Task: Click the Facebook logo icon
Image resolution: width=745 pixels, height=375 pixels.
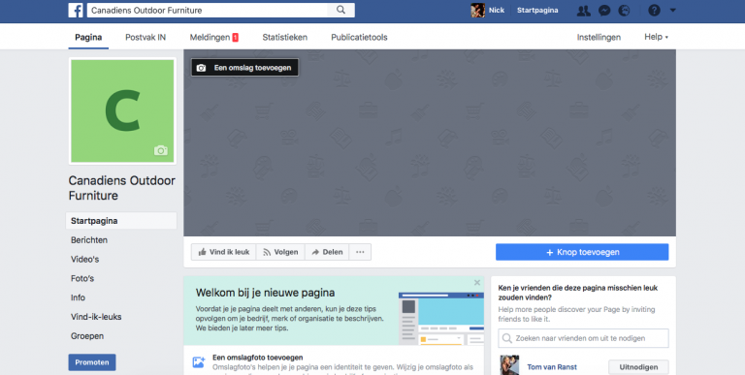Action: pyautogui.click(x=76, y=10)
